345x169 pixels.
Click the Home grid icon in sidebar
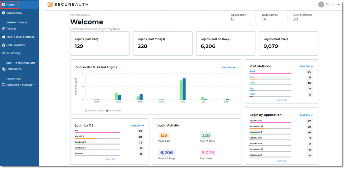click(x=4, y=5)
